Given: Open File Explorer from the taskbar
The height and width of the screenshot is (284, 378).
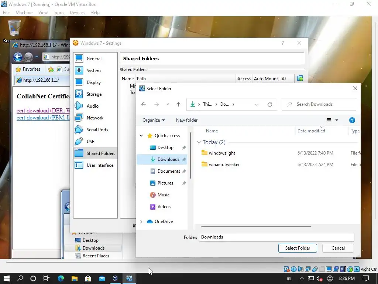Looking at the screenshot, I should tap(75, 278).
